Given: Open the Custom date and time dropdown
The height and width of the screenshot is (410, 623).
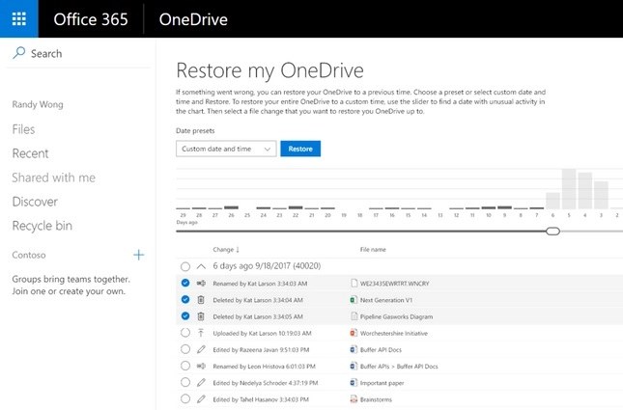Looking at the screenshot, I should point(226,149).
